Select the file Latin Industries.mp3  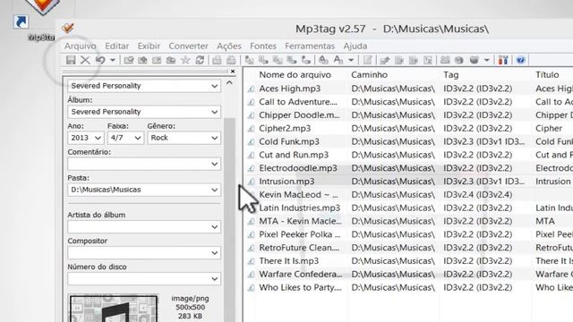(x=299, y=208)
